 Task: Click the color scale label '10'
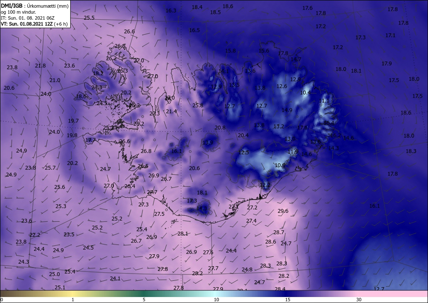click(x=216, y=300)
